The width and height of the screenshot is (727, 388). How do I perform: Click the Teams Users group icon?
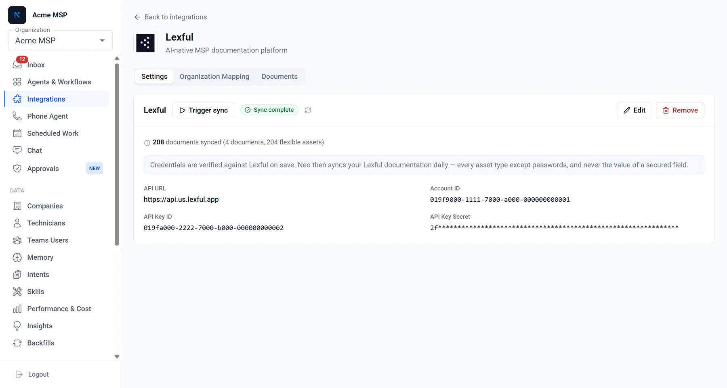(x=17, y=240)
